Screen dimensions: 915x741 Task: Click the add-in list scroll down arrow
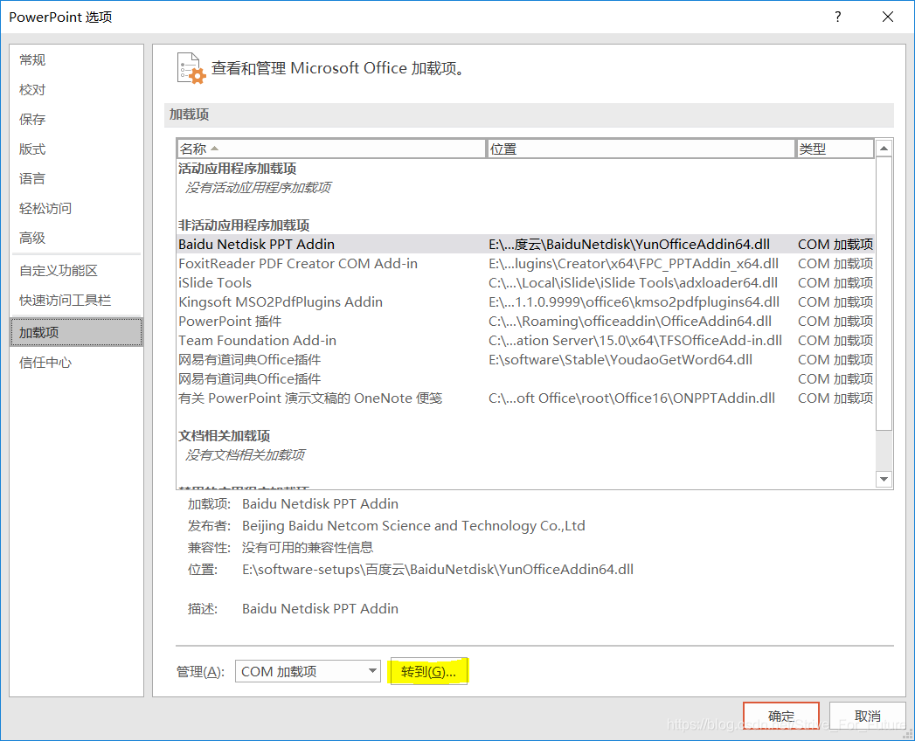tap(884, 479)
